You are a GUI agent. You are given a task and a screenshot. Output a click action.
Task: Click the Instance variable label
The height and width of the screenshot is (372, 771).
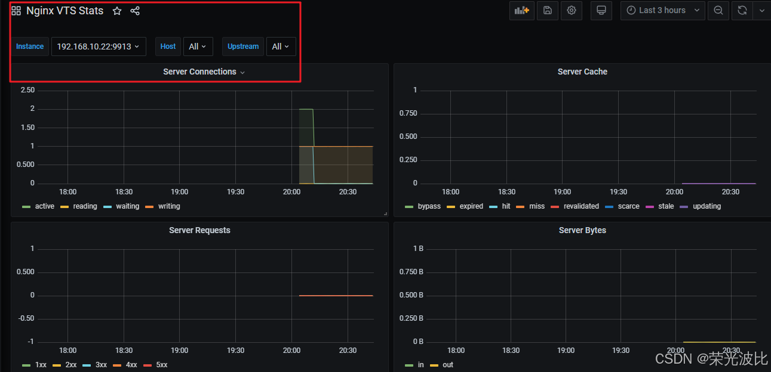point(30,46)
